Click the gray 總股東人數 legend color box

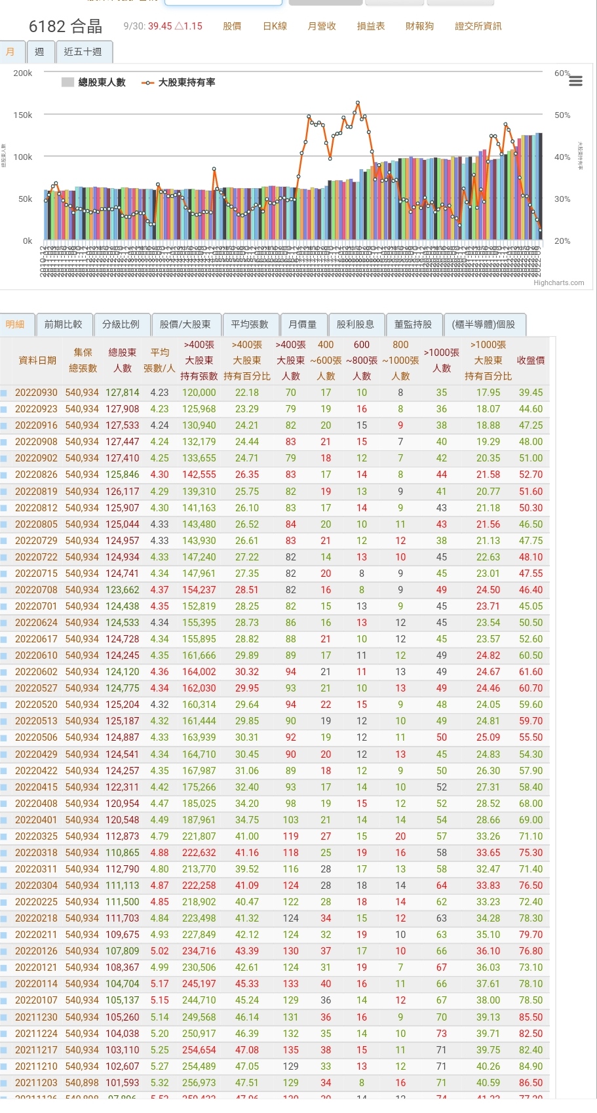click(67, 83)
